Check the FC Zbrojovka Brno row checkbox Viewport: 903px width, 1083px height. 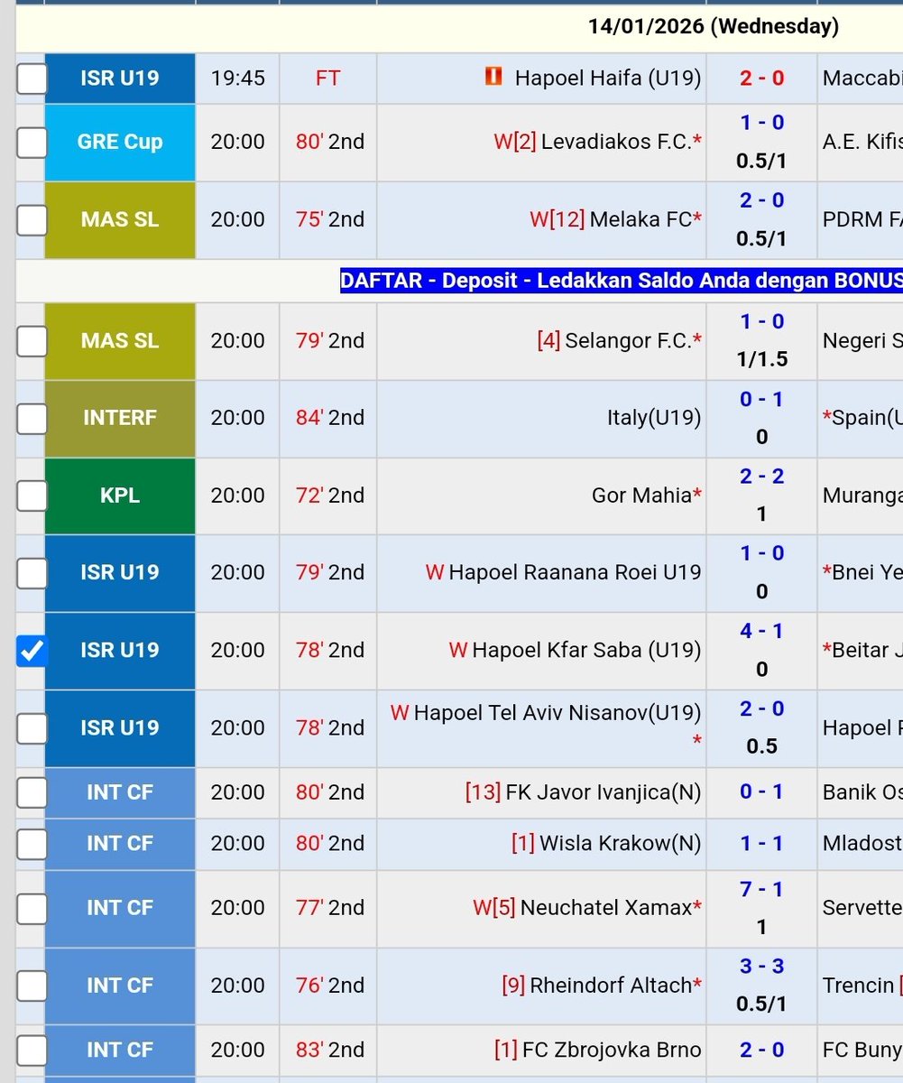click(32, 1050)
